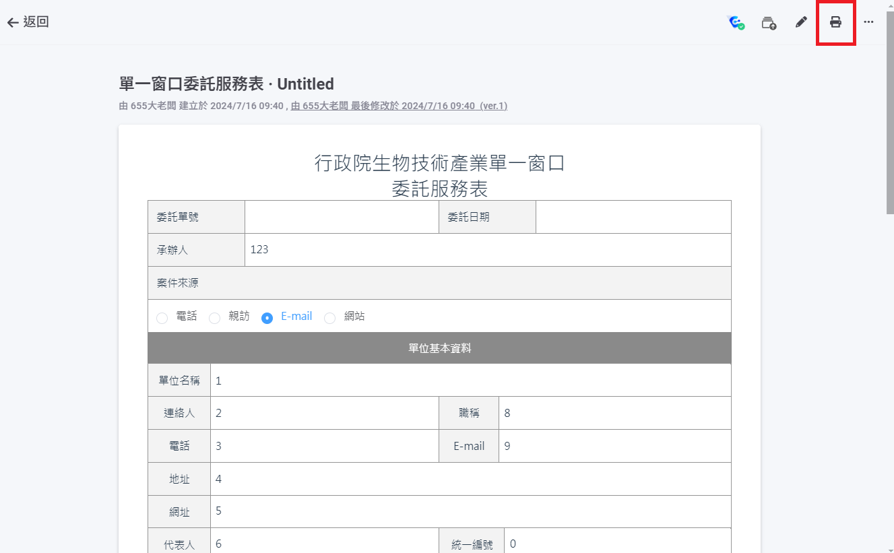Open the last-modified version history link

[x=399, y=106]
